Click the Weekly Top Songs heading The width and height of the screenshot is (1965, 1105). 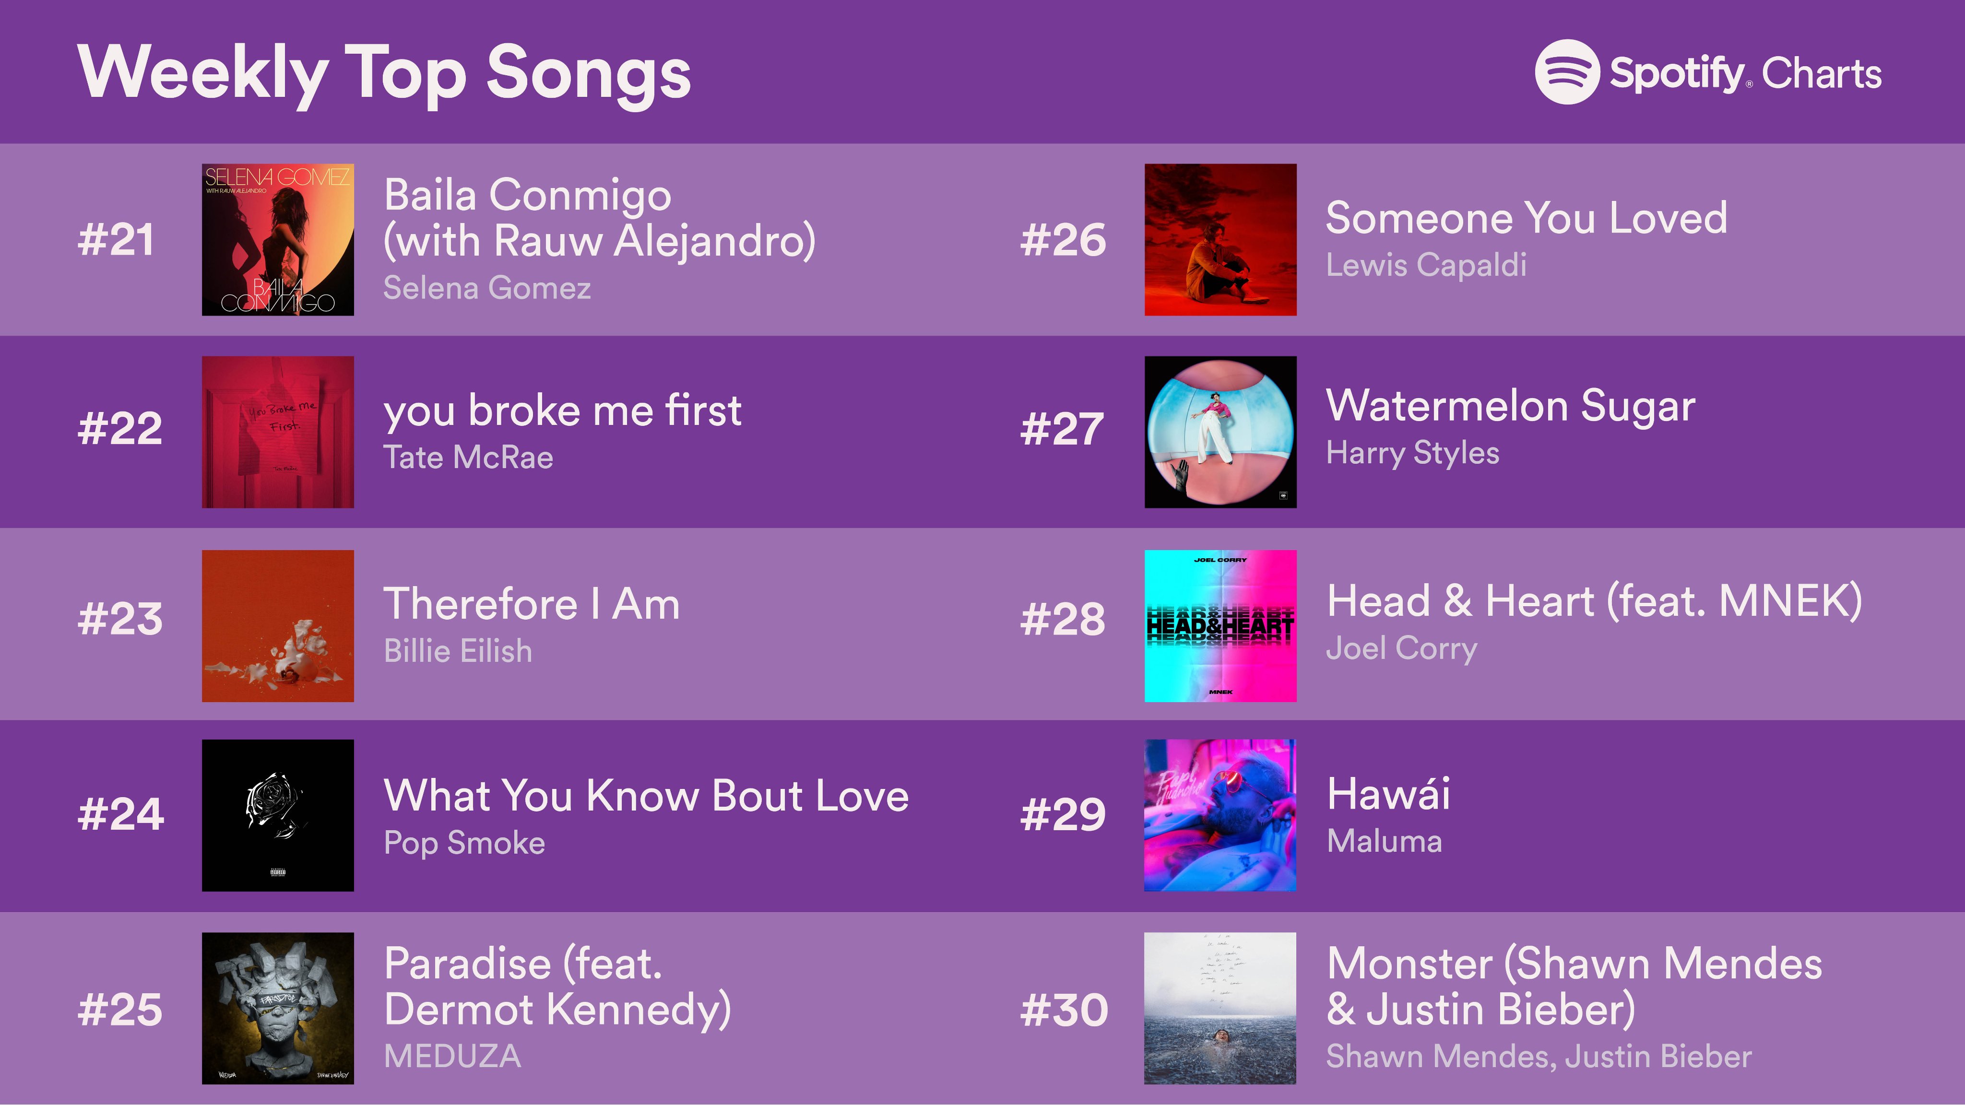click(384, 73)
